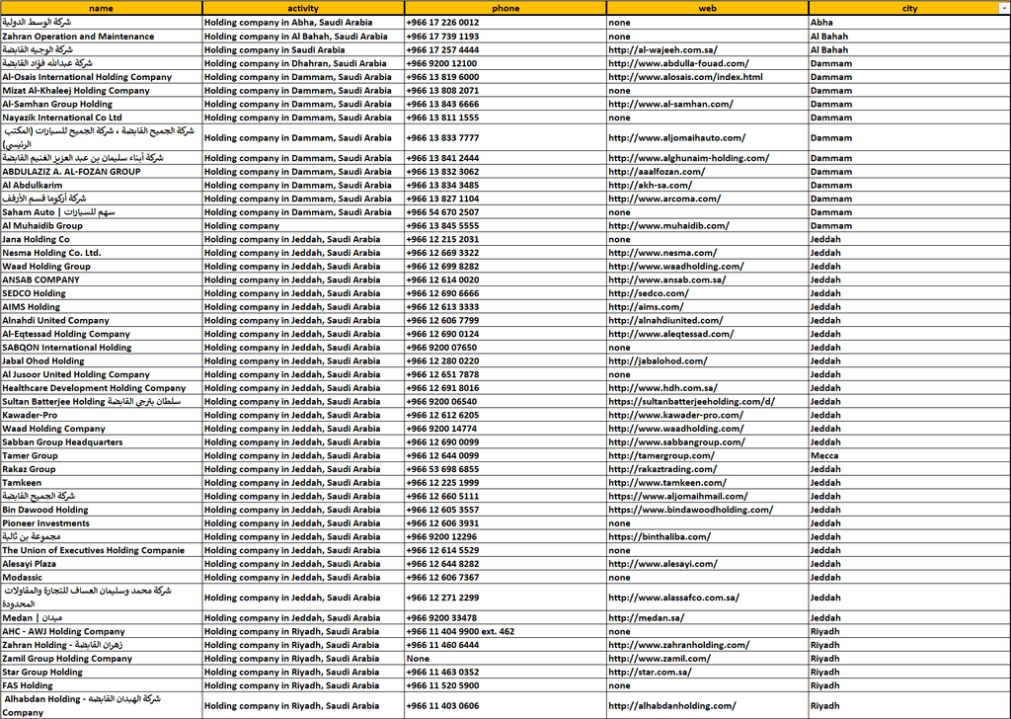The width and height of the screenshot is (1011, 719).
Task: Click the http://alhabdanholding.com/ address
Action: [671, 706]
